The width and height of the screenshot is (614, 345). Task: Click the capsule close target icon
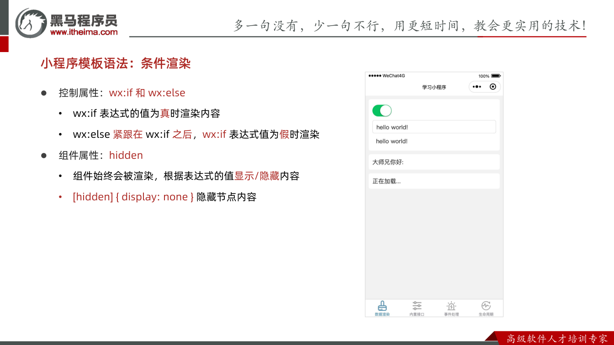[493, 87]
